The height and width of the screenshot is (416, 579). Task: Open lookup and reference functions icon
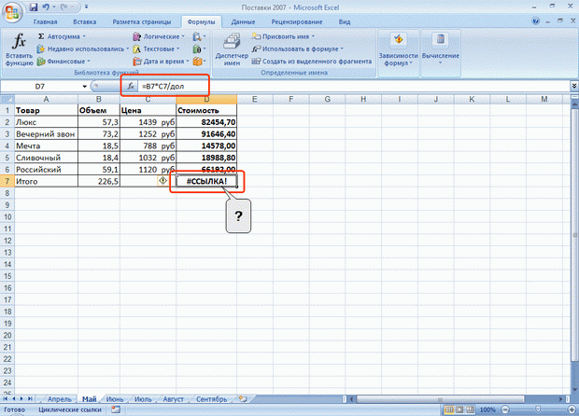pos(199,36)
